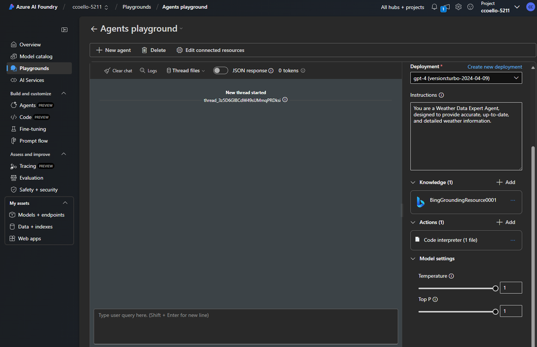Click the user query input box
537x347 pixels.
pyautogui.click(x=246, y=327)
